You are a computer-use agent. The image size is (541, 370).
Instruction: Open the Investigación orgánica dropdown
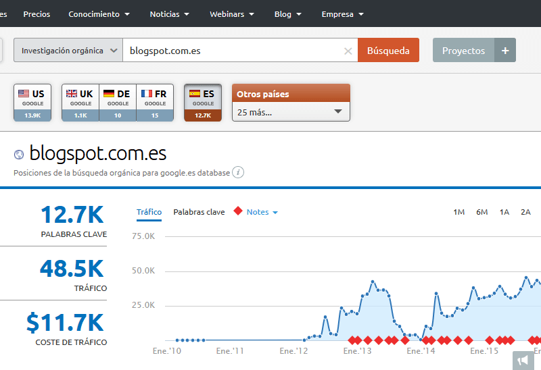[x=68, y=50]
